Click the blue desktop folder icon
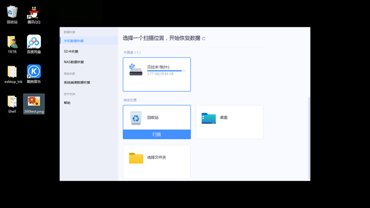370x208 pixels. [x=209, y=118]
